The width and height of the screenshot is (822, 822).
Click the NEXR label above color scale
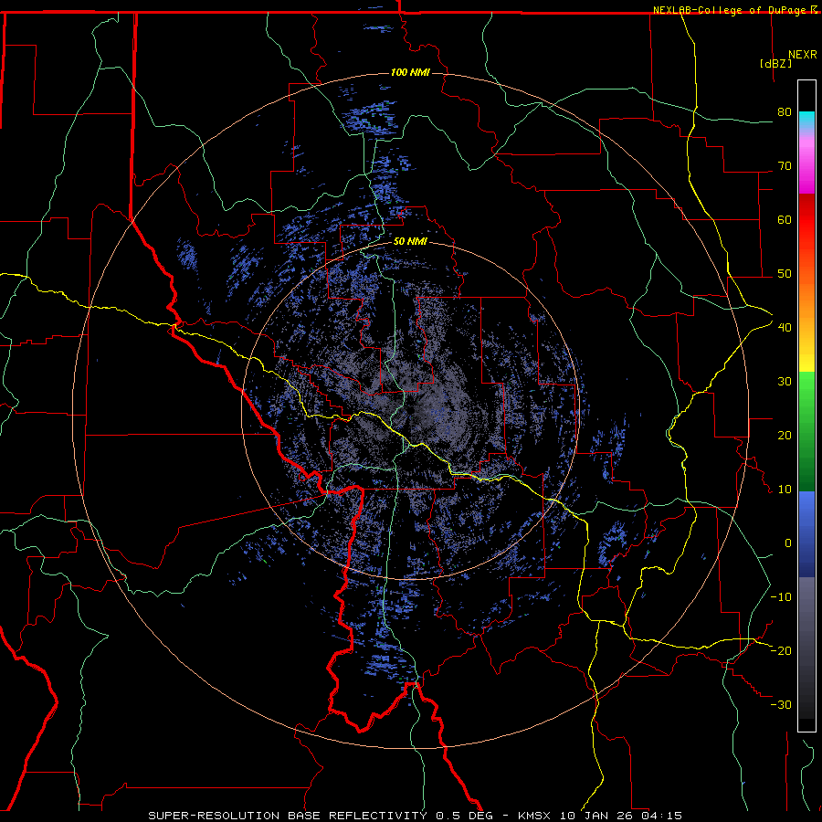[x=803, y=55]
